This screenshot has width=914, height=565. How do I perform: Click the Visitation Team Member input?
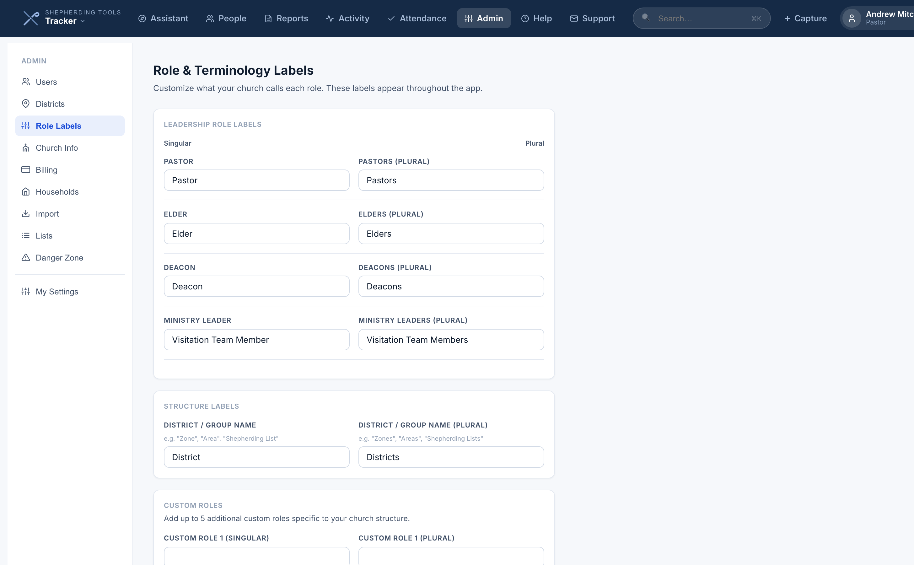pyautogui.click(x=256, y=340)
